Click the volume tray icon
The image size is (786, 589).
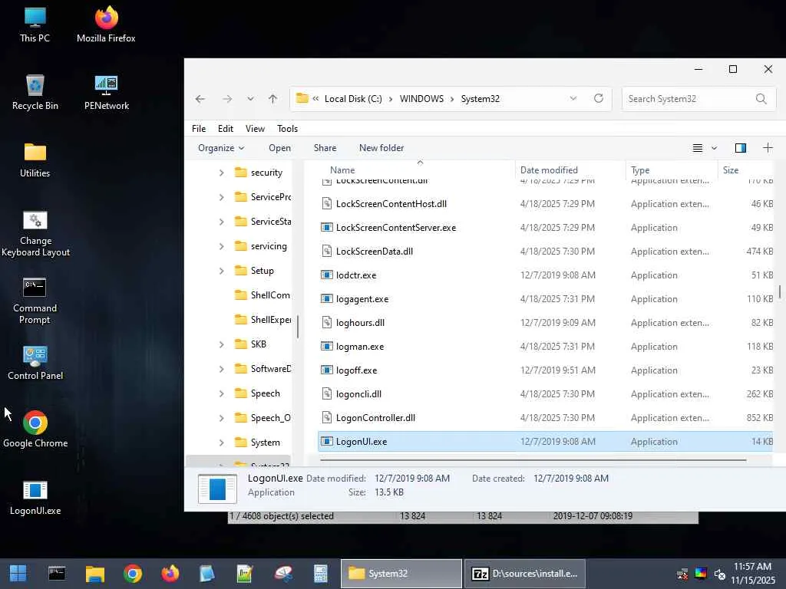(720, 574)
